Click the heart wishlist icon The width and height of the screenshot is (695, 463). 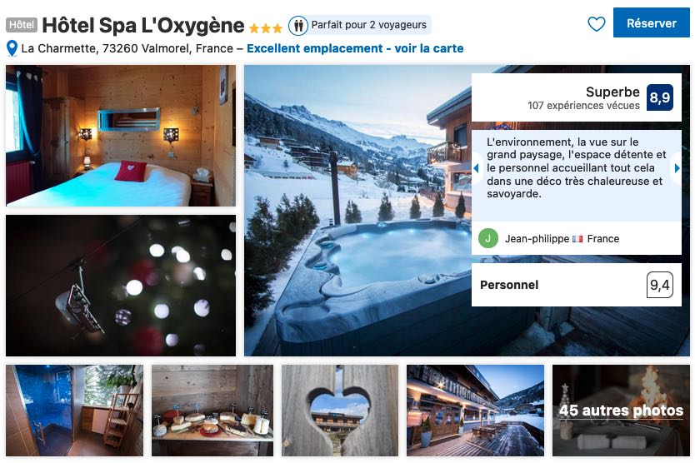[x=596, y=24]
